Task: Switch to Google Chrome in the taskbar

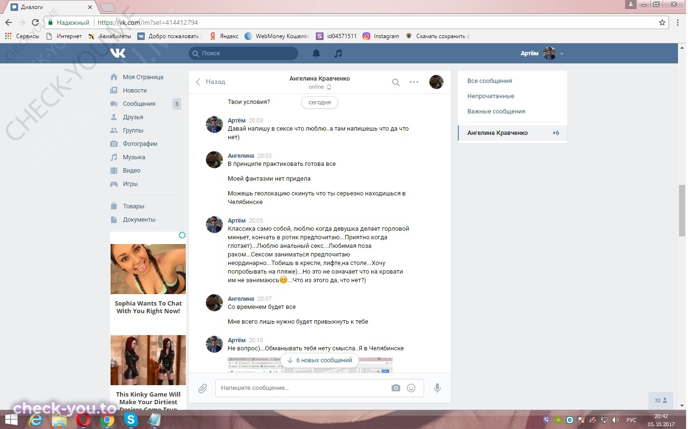Action: click(107, 420)
